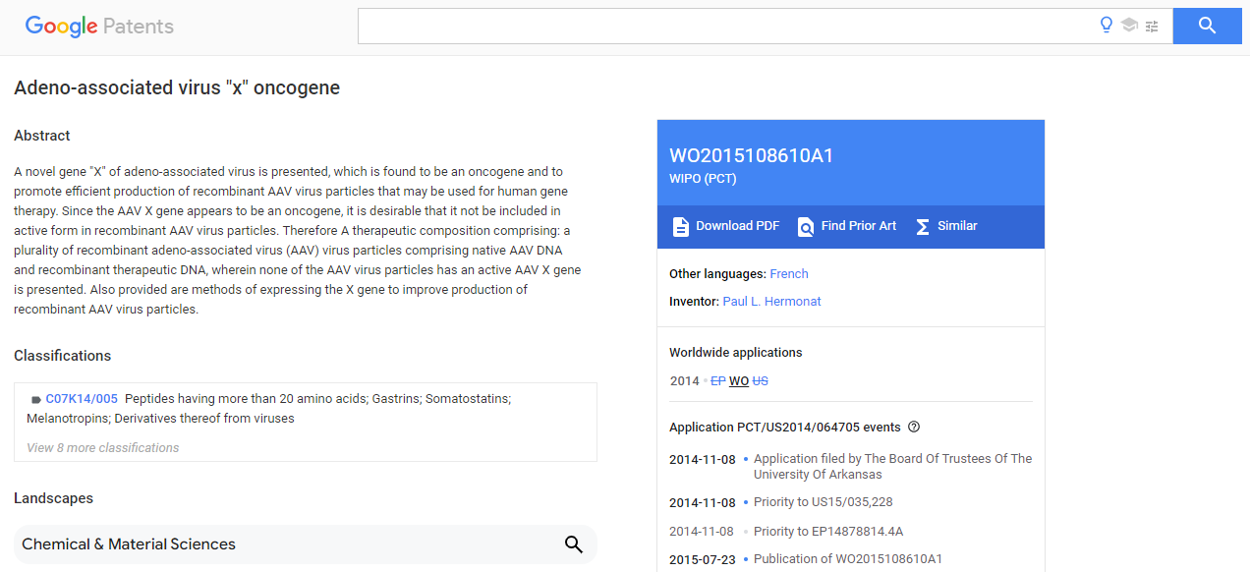Open the US worldwide application
The image size is (1250, 572).
pyautogui.click(x=760, y=381)
